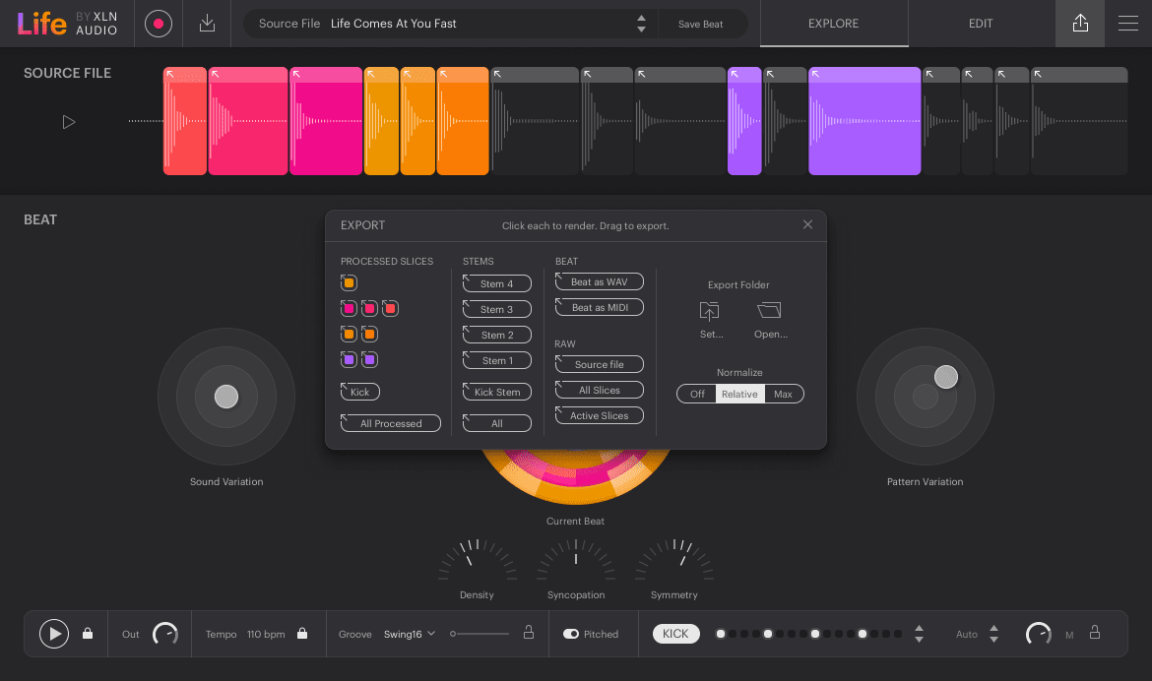
Task: Click the Save Beat button
Action: [702, 23]
